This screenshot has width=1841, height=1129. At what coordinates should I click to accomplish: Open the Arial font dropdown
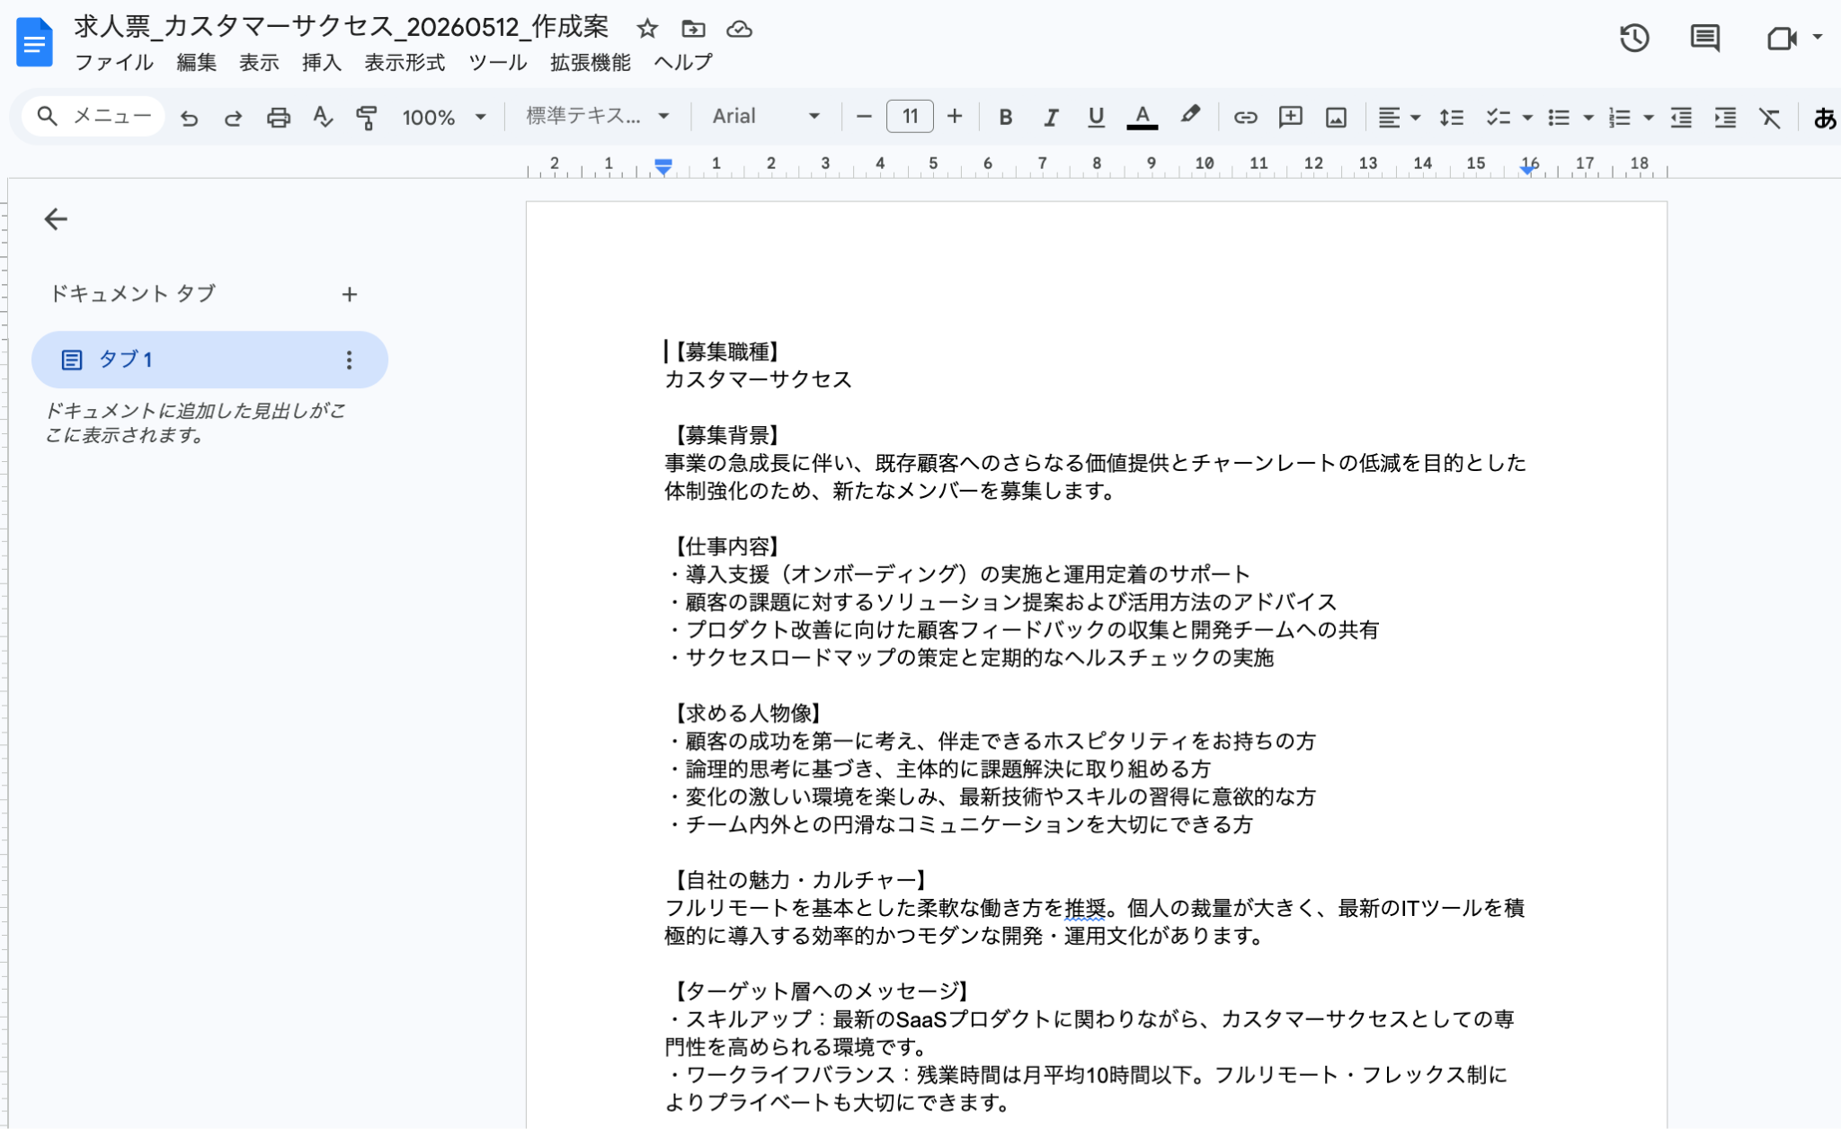(766, 116)
